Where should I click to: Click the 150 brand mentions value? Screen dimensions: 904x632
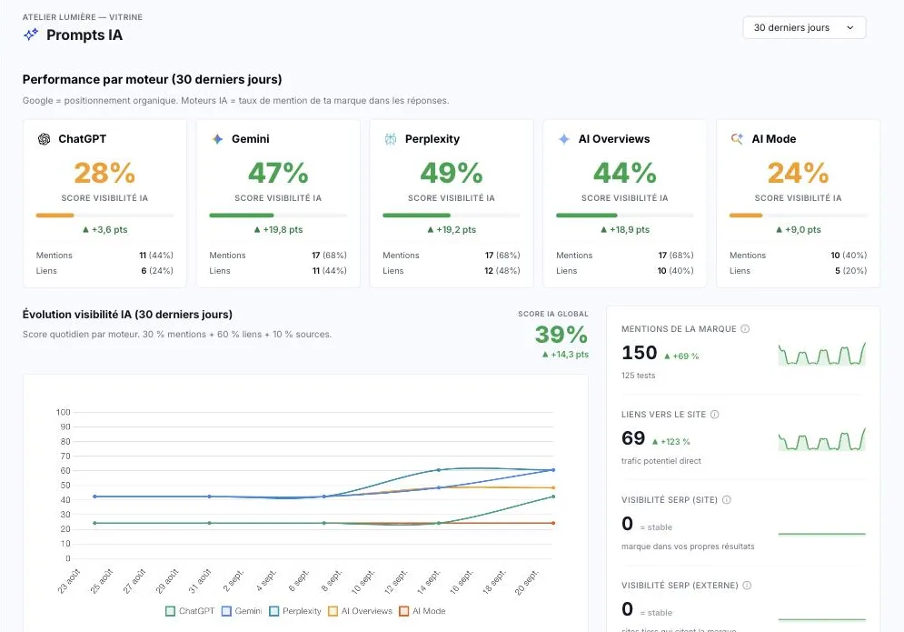pyautogui.click(x=640, y=353)
